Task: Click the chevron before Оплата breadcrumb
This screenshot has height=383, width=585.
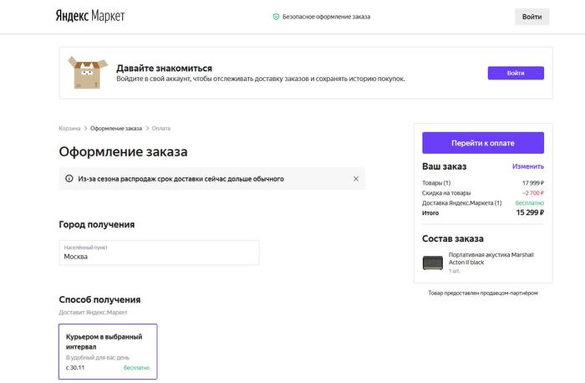Action: 147,128
